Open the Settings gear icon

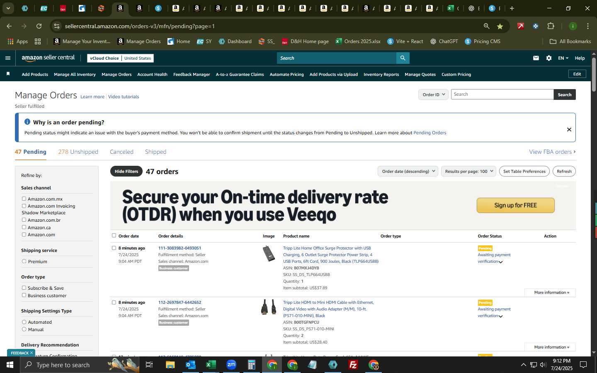pyautogui.click(x=549, y=58)
